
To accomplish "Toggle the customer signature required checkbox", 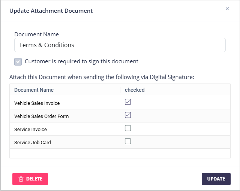I will tap(18, 62).
